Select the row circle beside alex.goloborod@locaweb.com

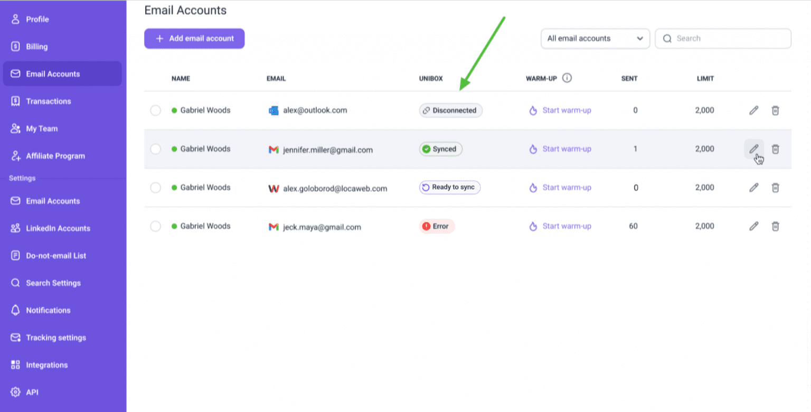tap(155, 188)
